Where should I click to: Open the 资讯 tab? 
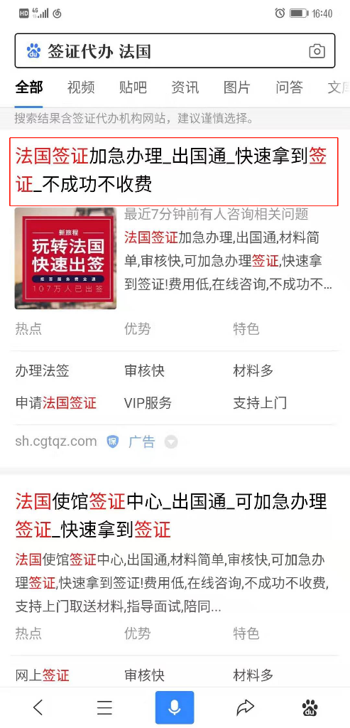185,87
